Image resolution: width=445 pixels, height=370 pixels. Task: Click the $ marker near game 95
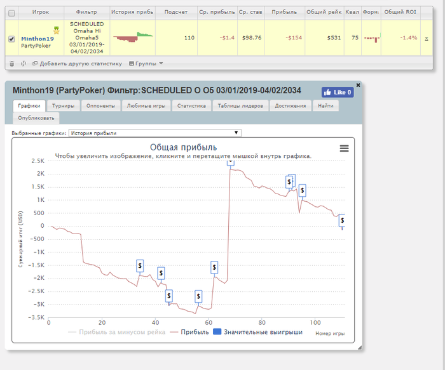point(302,190)
